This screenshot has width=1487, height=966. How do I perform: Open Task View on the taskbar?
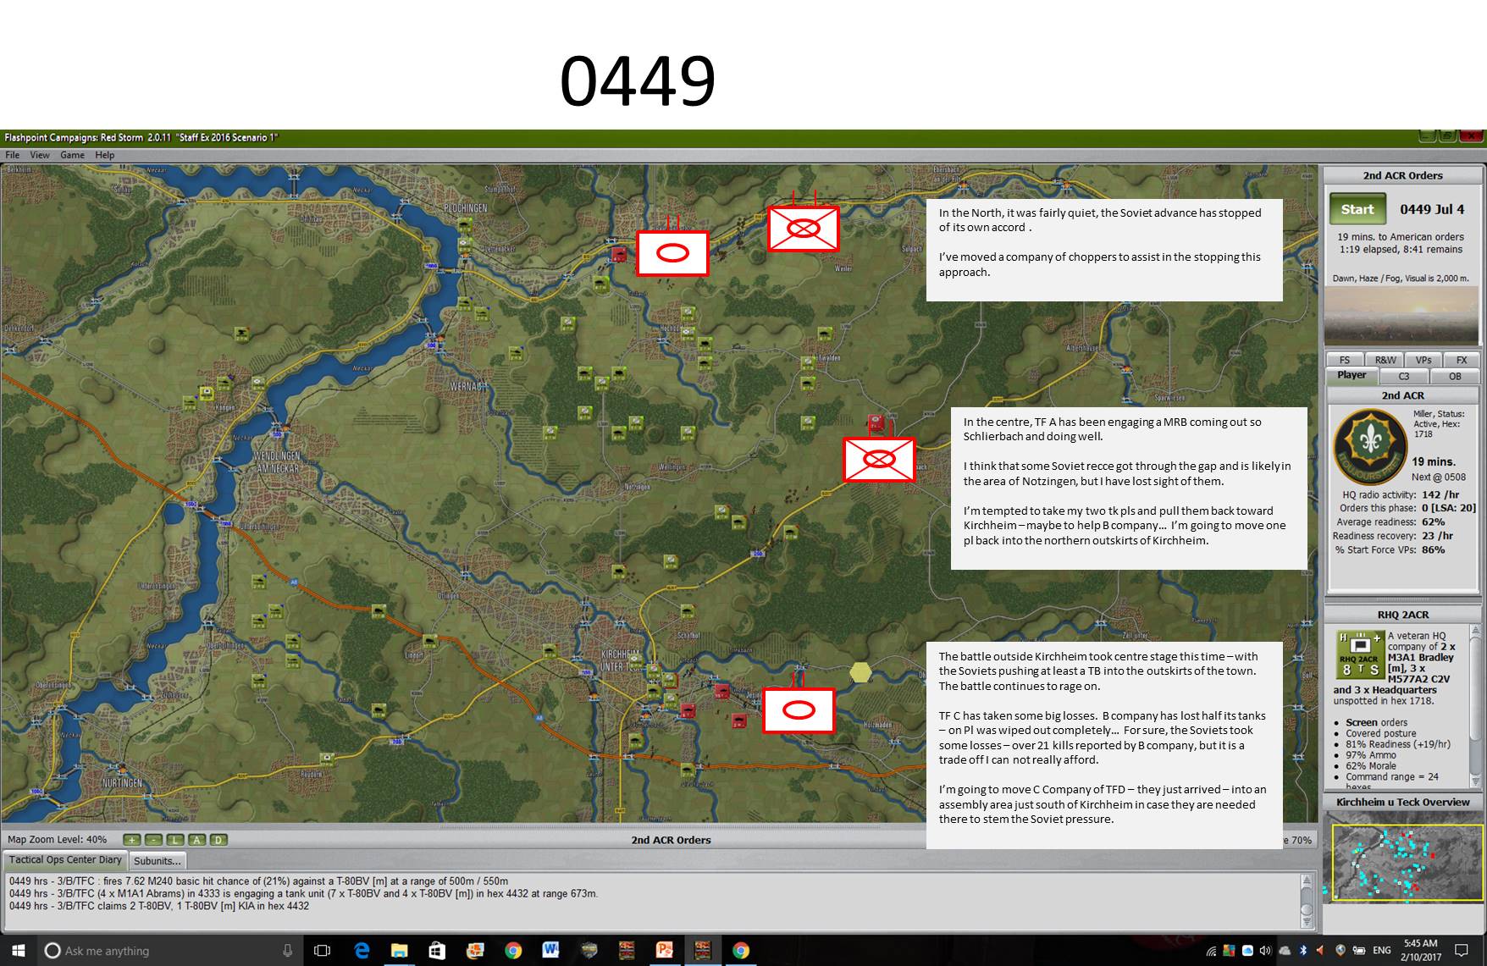point(322,951)
